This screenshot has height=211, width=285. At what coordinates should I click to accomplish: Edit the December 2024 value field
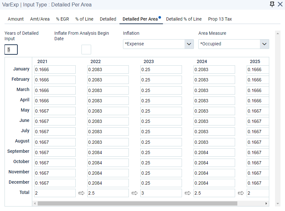pos(214,183)
